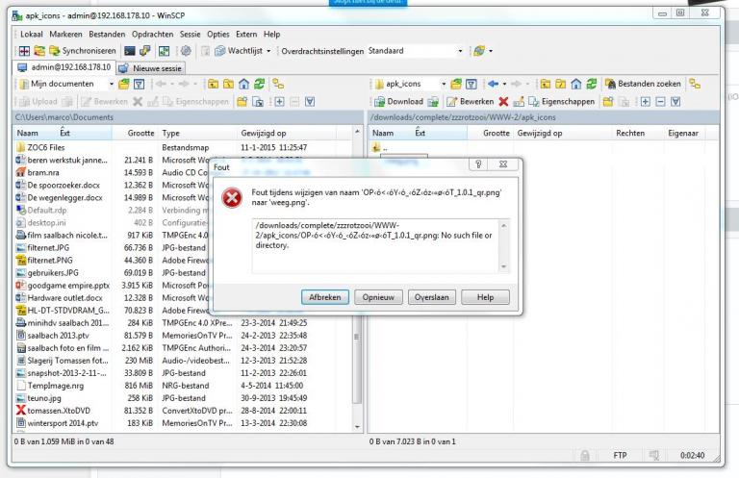Click the help question mark on Fout dialog
The width and height of the screenshot is (739, 478).
coord(479,165)
